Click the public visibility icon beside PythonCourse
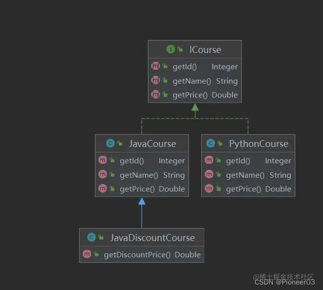Image resolution: width=323 pixels, height=290 pixels. (220, 143)
